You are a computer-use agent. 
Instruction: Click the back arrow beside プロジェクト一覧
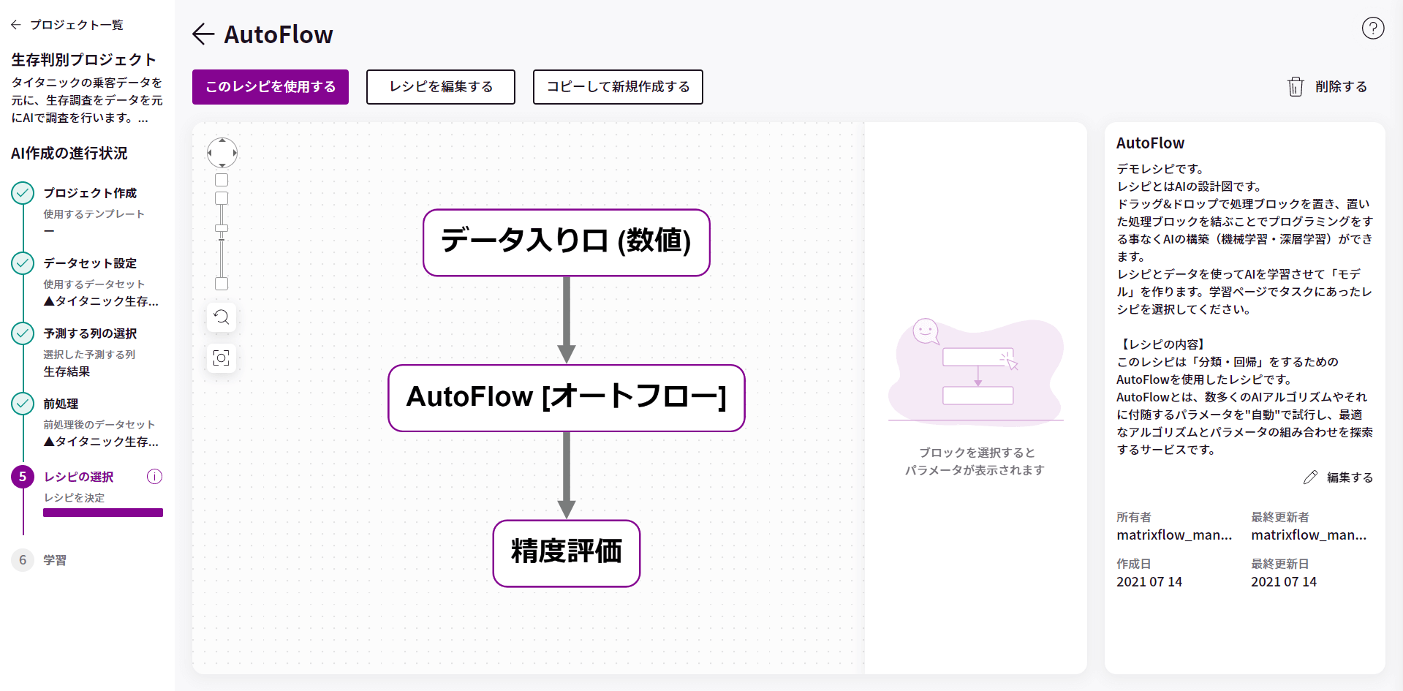16,25
